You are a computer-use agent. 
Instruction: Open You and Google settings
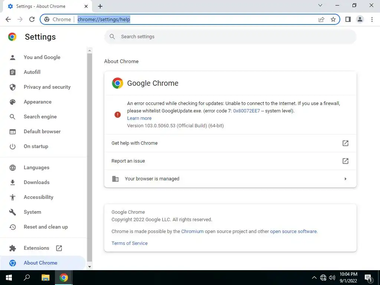tap(42, 57)
